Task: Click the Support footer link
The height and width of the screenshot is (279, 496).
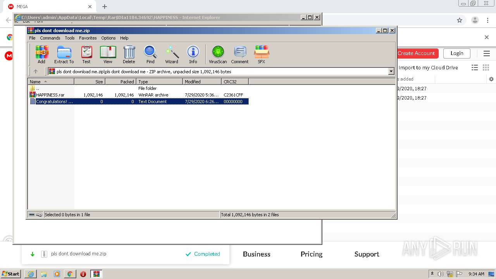Action: (367, 254)
